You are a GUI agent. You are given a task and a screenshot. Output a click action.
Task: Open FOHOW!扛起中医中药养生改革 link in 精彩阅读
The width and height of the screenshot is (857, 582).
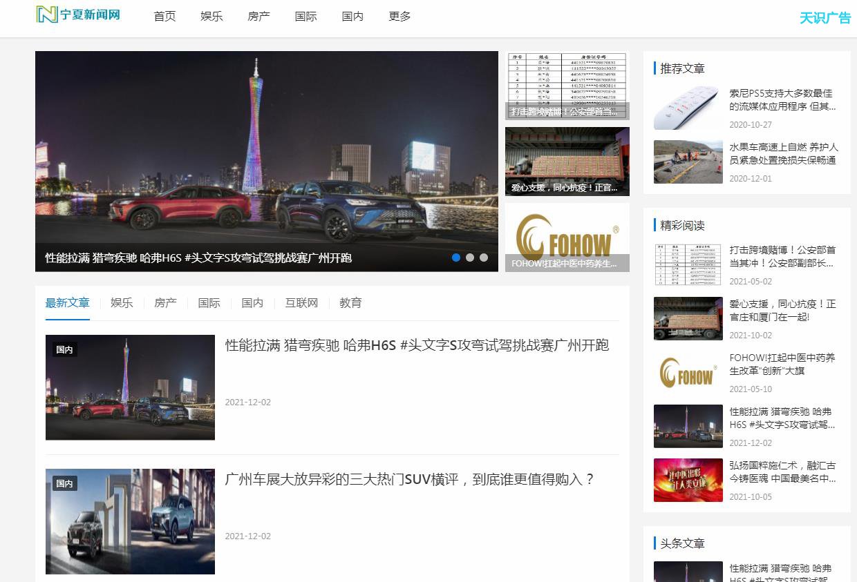[x=782, y=364]
